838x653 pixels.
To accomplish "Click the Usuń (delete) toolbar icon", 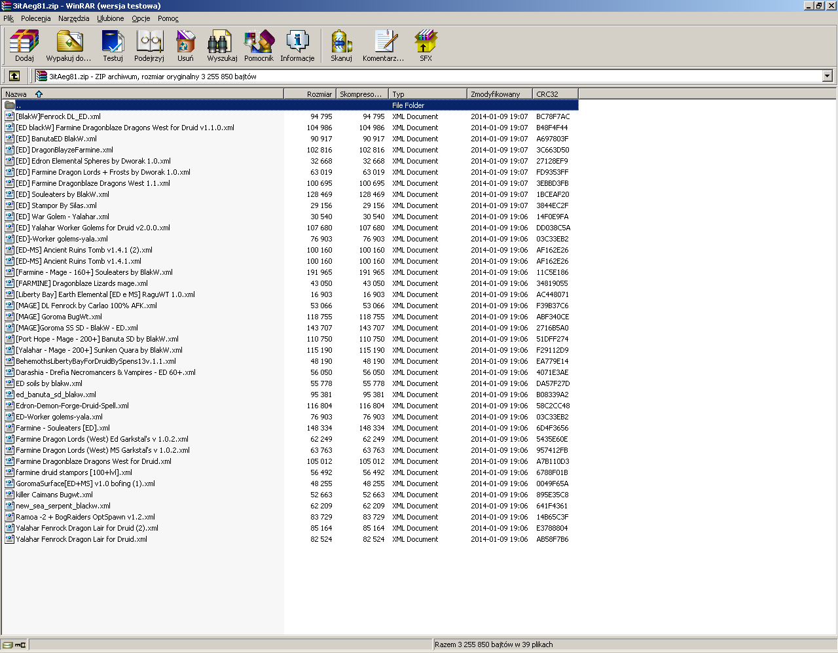I will 185,45.
